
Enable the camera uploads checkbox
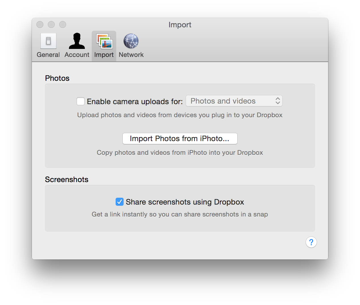coord(81,101)
